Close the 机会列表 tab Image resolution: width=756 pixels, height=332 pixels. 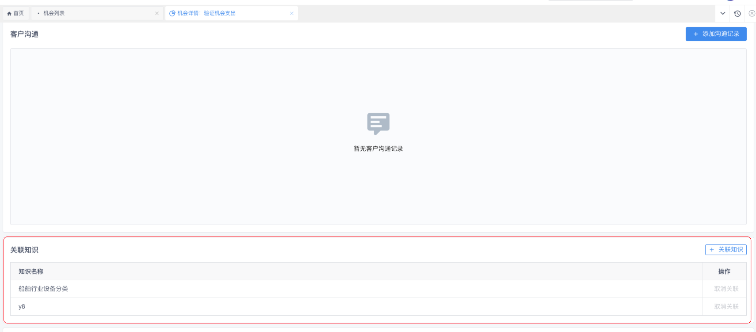pos(157,13)
